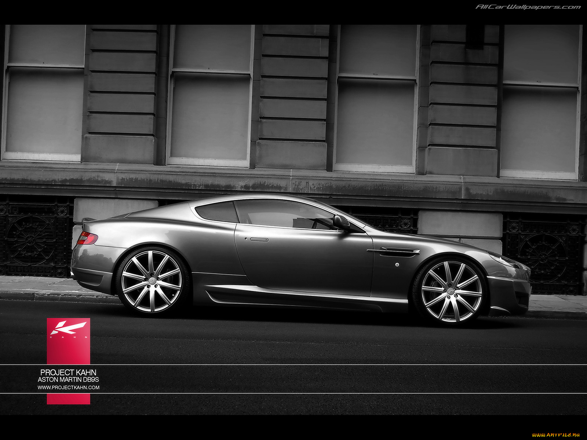Click the driver side mirror
This screenshot has height=440, width=587.
[341, 221]
